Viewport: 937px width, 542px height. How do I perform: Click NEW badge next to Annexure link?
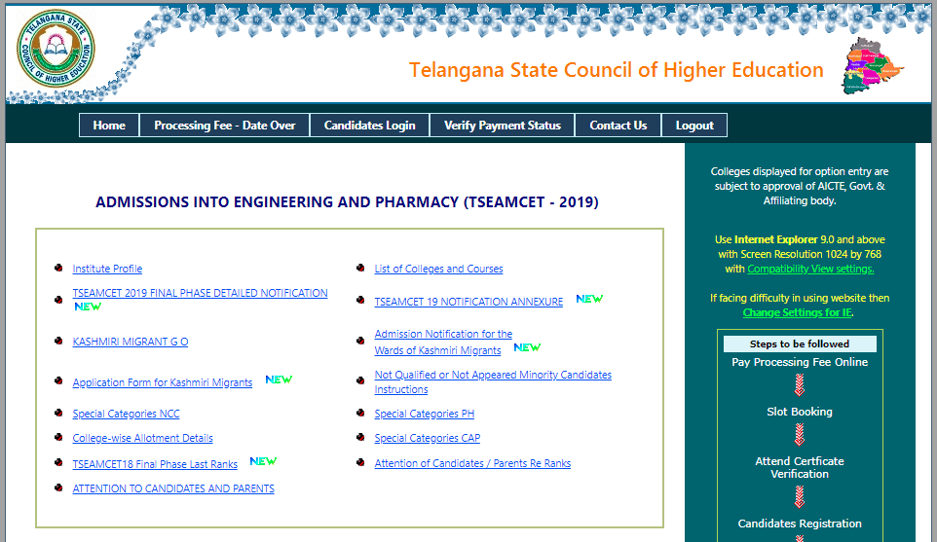(x=589, y=299)
